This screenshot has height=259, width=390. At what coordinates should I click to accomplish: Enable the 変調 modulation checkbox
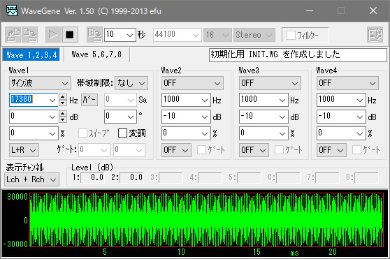pos(122,133)
